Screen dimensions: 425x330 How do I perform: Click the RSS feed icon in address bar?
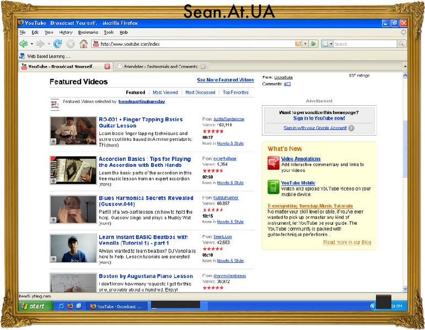click(298, 44)
